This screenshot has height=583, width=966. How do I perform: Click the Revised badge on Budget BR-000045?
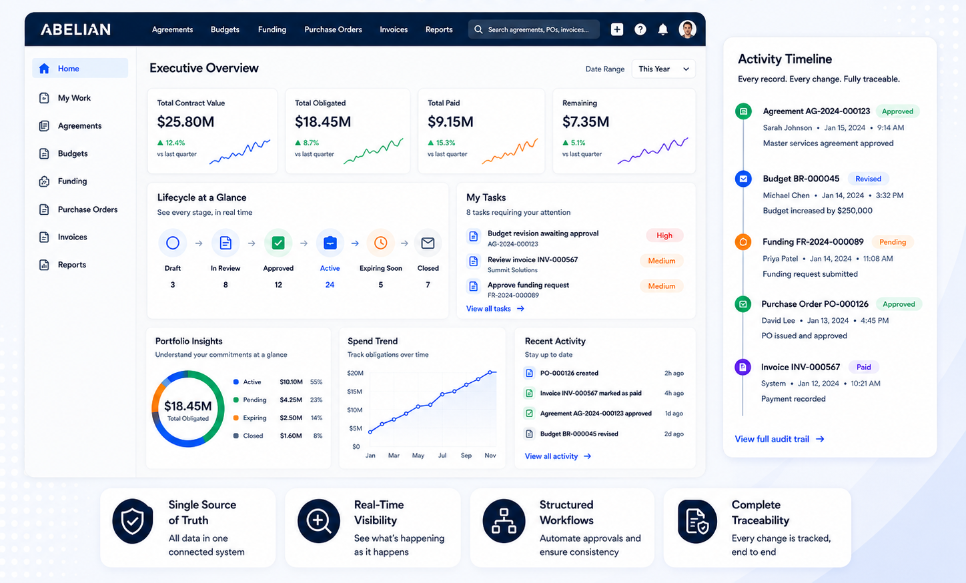tap(868, 179)
